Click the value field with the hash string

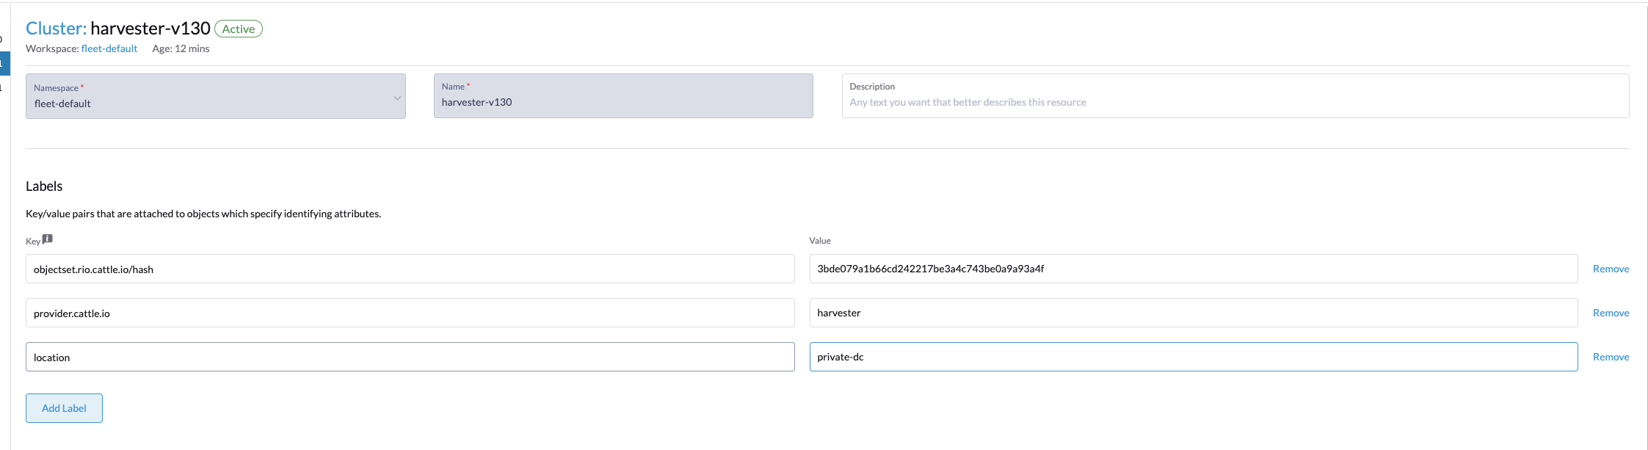point(1193,269)
